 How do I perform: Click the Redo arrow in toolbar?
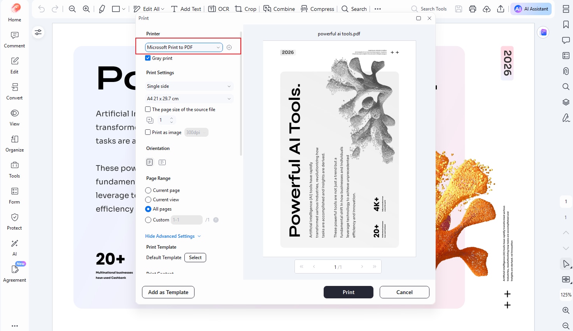click(x=55, y=9)
